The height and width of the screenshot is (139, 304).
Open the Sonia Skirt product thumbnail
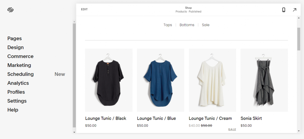pos(264,80)
